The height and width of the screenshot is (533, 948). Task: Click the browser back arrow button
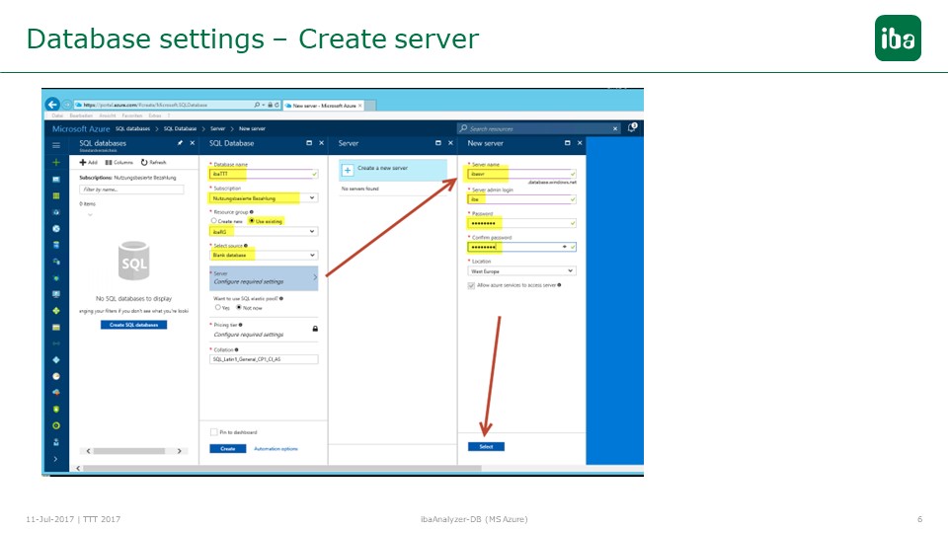[52, 105]
